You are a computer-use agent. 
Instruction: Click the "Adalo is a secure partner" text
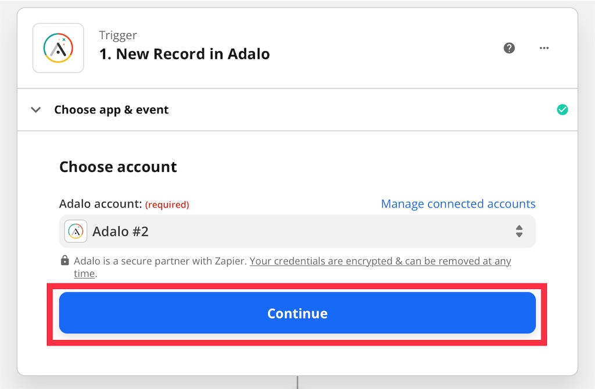pos(160,261)
